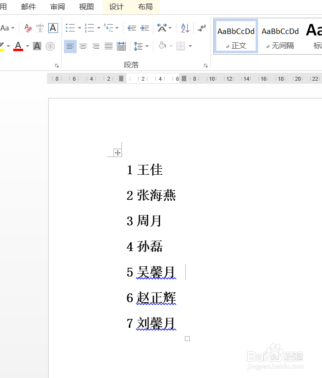Open the 邮件 ribbon tab

29,7
